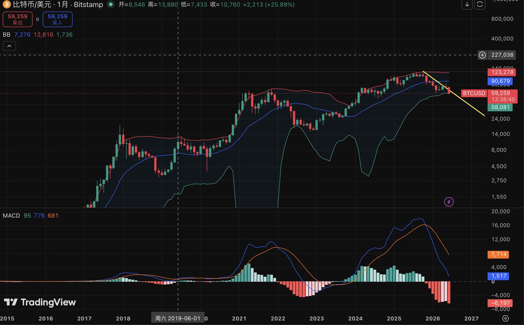Click the BTCUSD price label tag

[474, 93]
